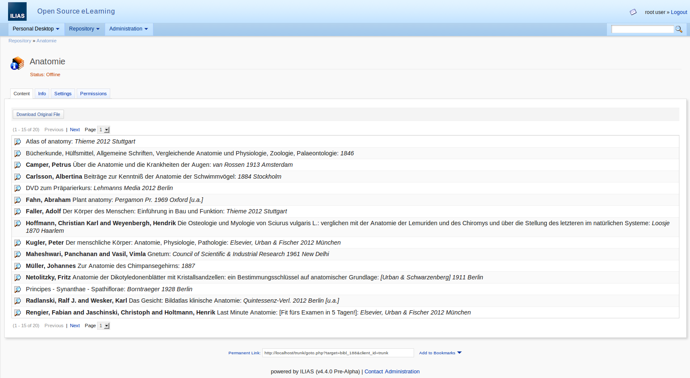This screenshot has width=690, height=378.
Task: Open details icon for Rengier, Fabian entry
Action: point(17,313)
